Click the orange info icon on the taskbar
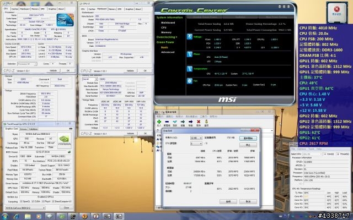Screen dimensions: 353x220 [84, 216]
